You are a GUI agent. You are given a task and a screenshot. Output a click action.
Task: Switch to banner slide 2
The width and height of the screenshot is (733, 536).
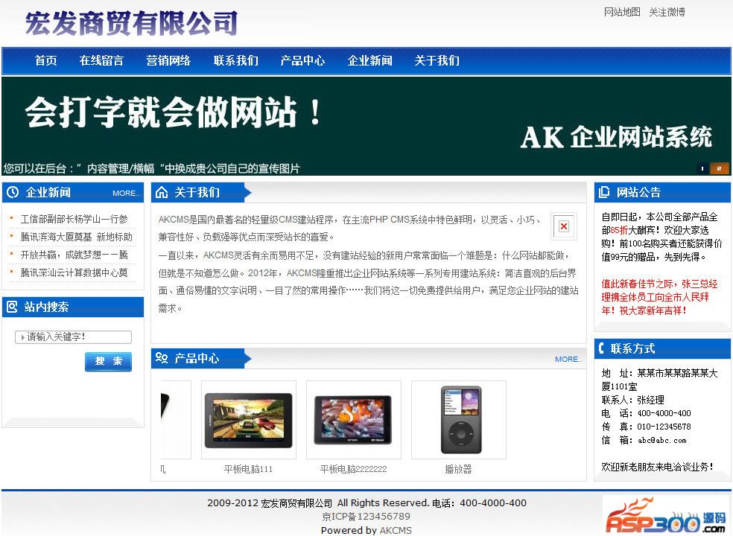[x=719, y=168]
